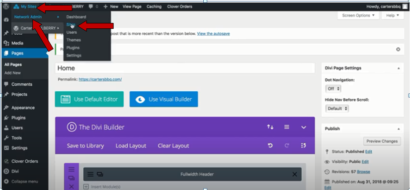Collapse the Divi Page Settings panel

click(399, 68)
